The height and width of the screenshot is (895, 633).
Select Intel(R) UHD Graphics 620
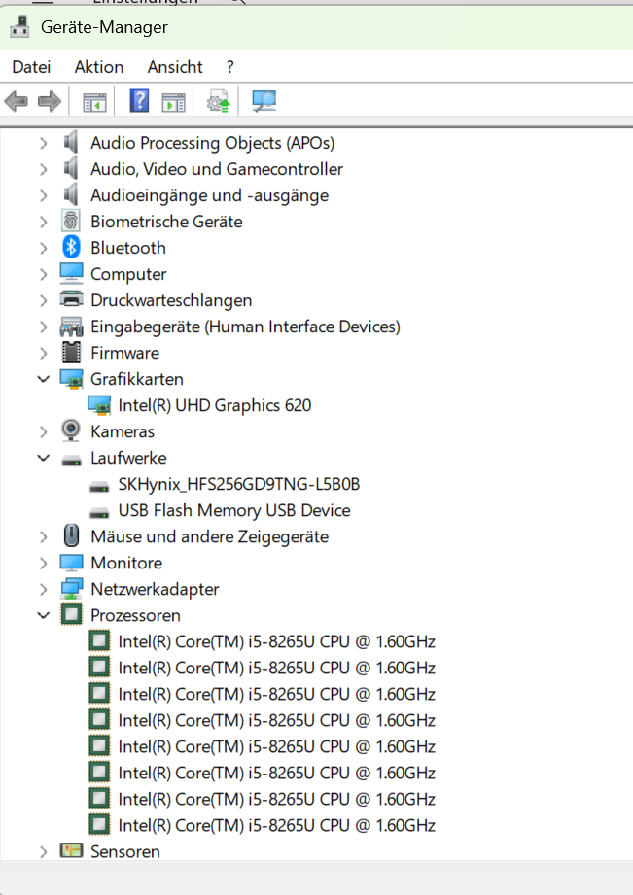215,405
